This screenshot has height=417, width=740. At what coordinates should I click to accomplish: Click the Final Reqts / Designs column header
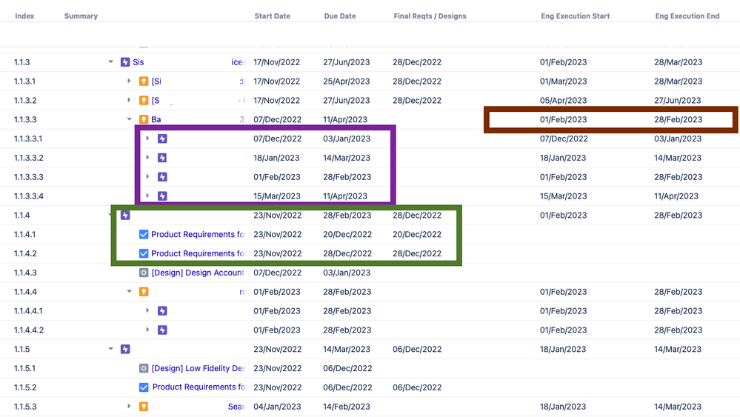click(x=430, y=16)
